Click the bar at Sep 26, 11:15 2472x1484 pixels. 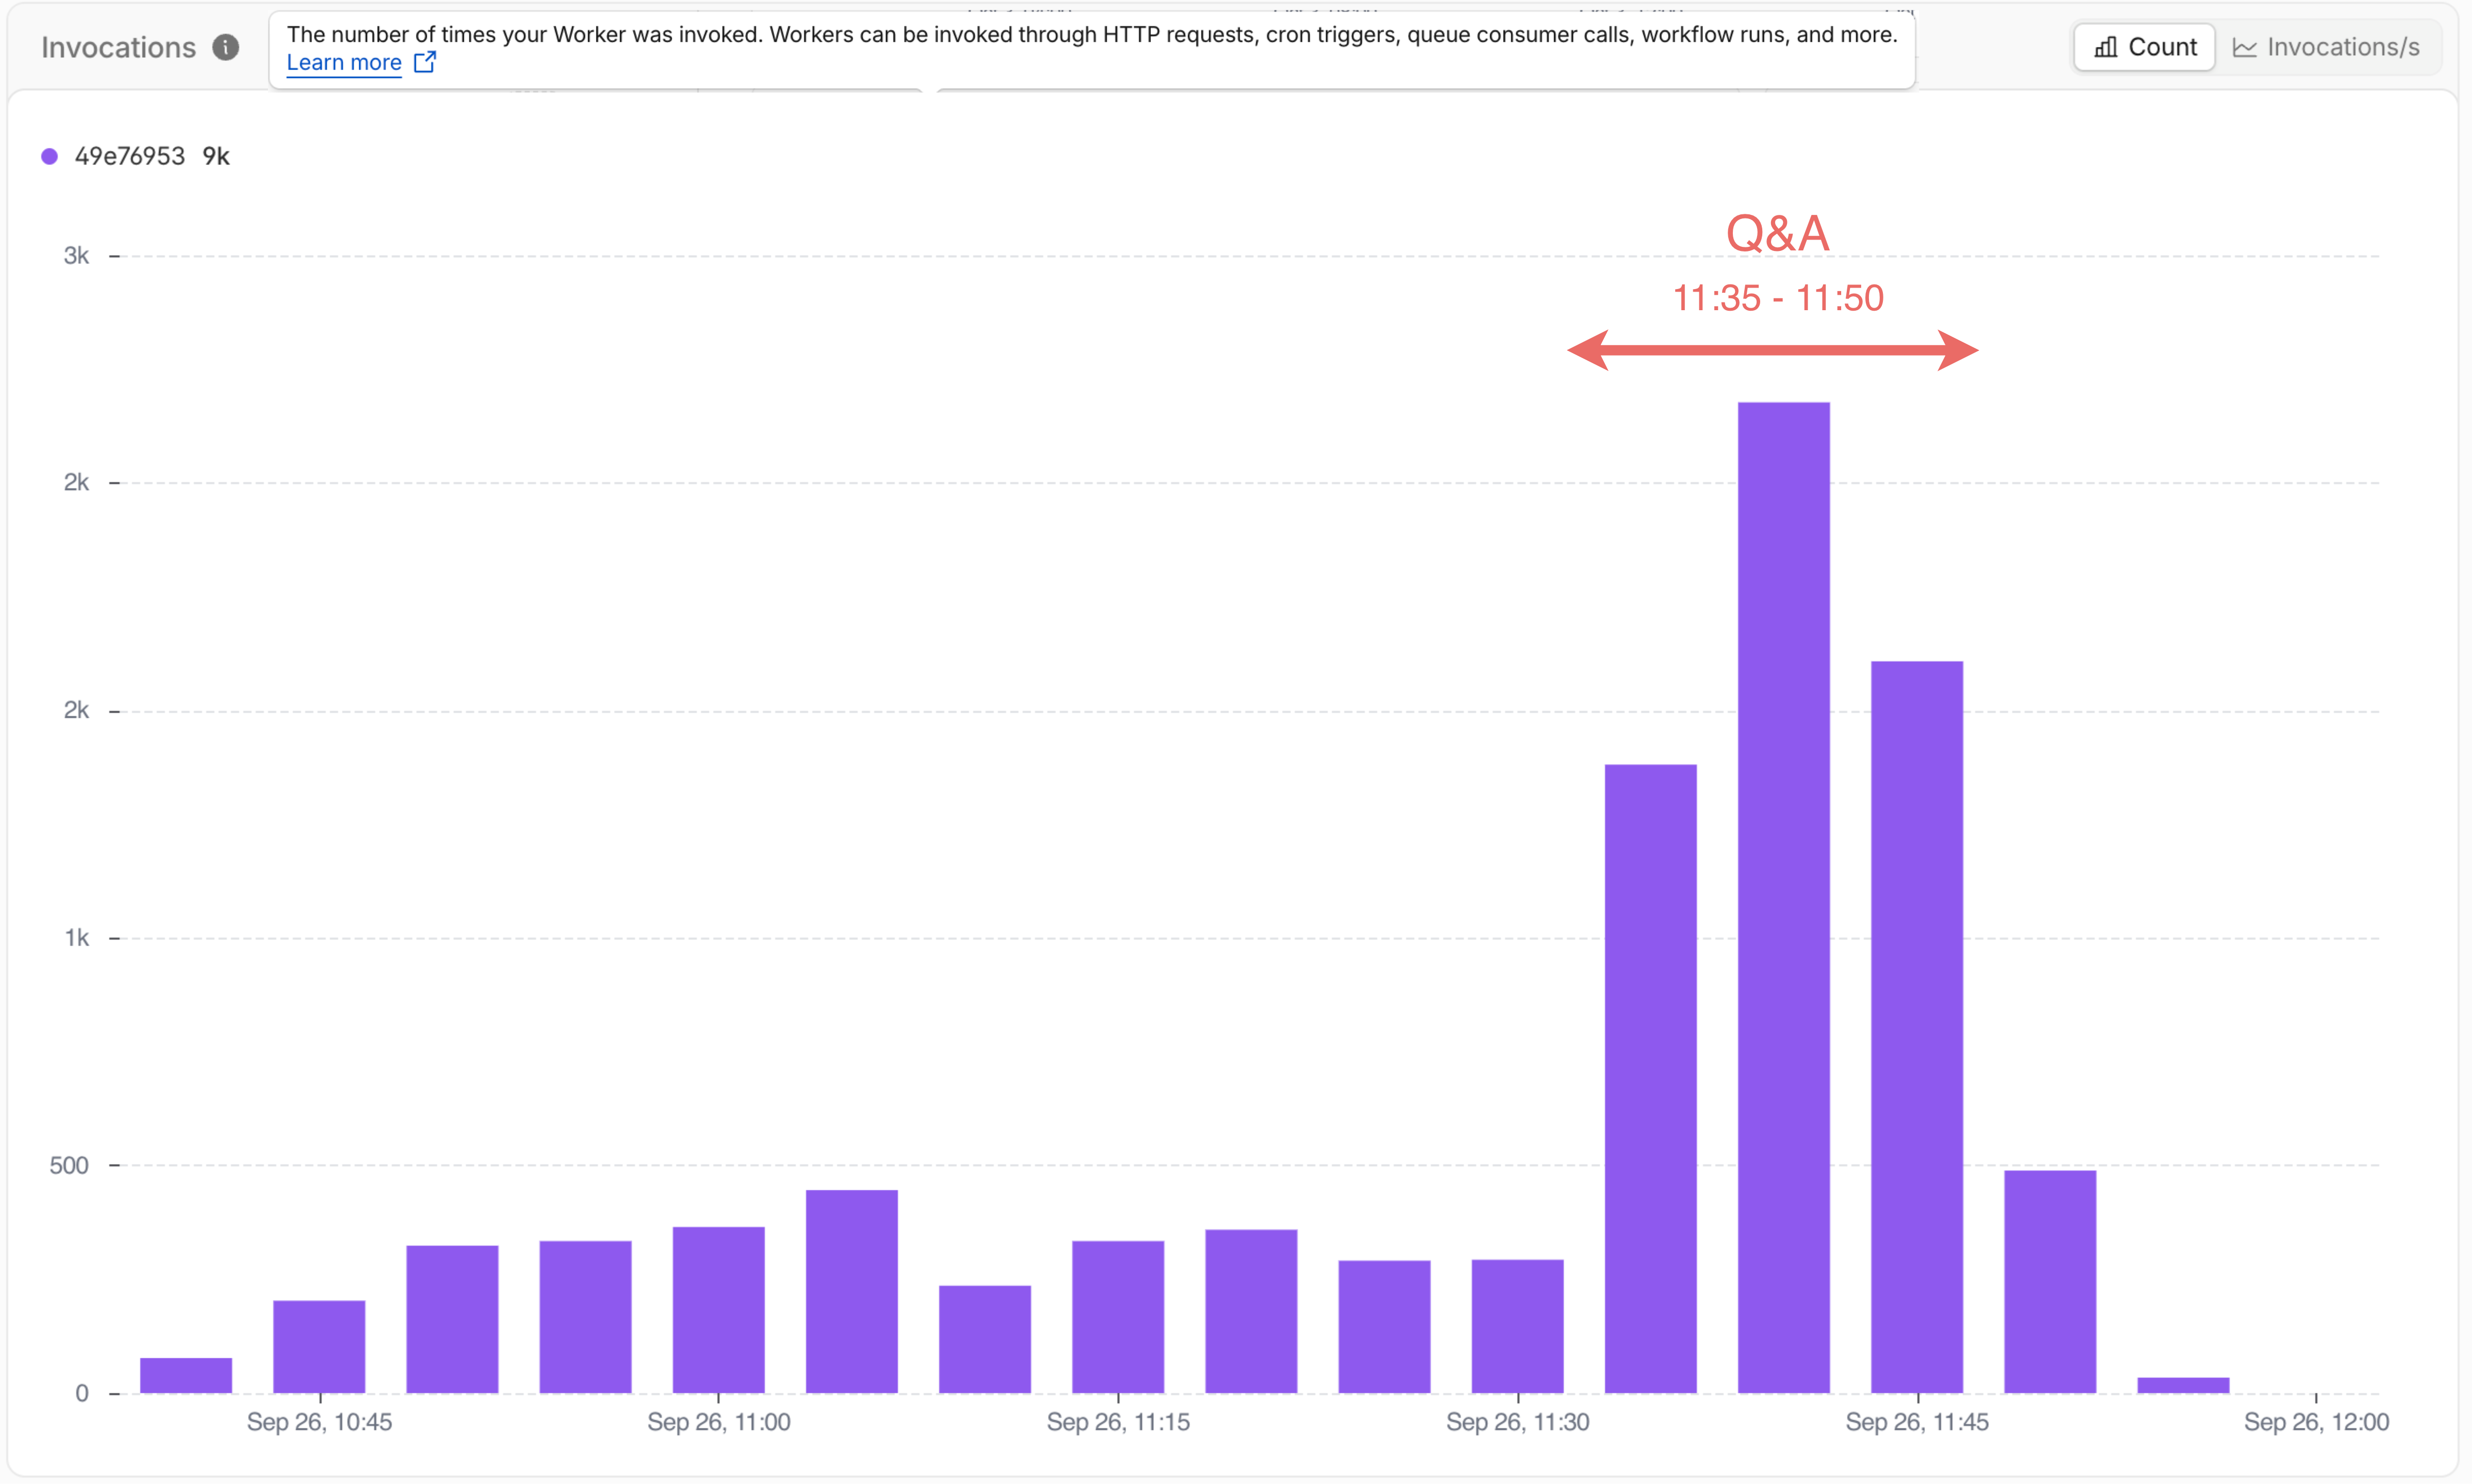click(x=1118, y=1317)
